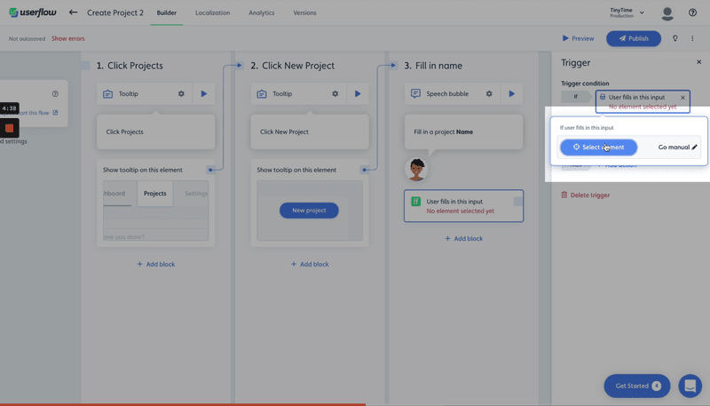Click the Publish button

(634, 39)
